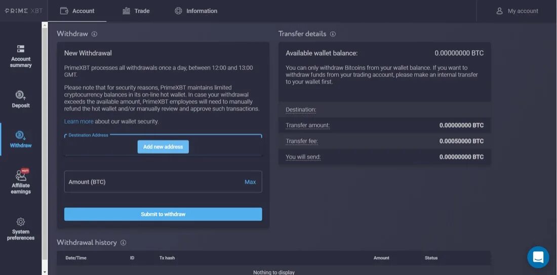The width and height of the screenshot is (557, 275).
Task: Click the scrollbar down arrow
Action: click(45, 272)
